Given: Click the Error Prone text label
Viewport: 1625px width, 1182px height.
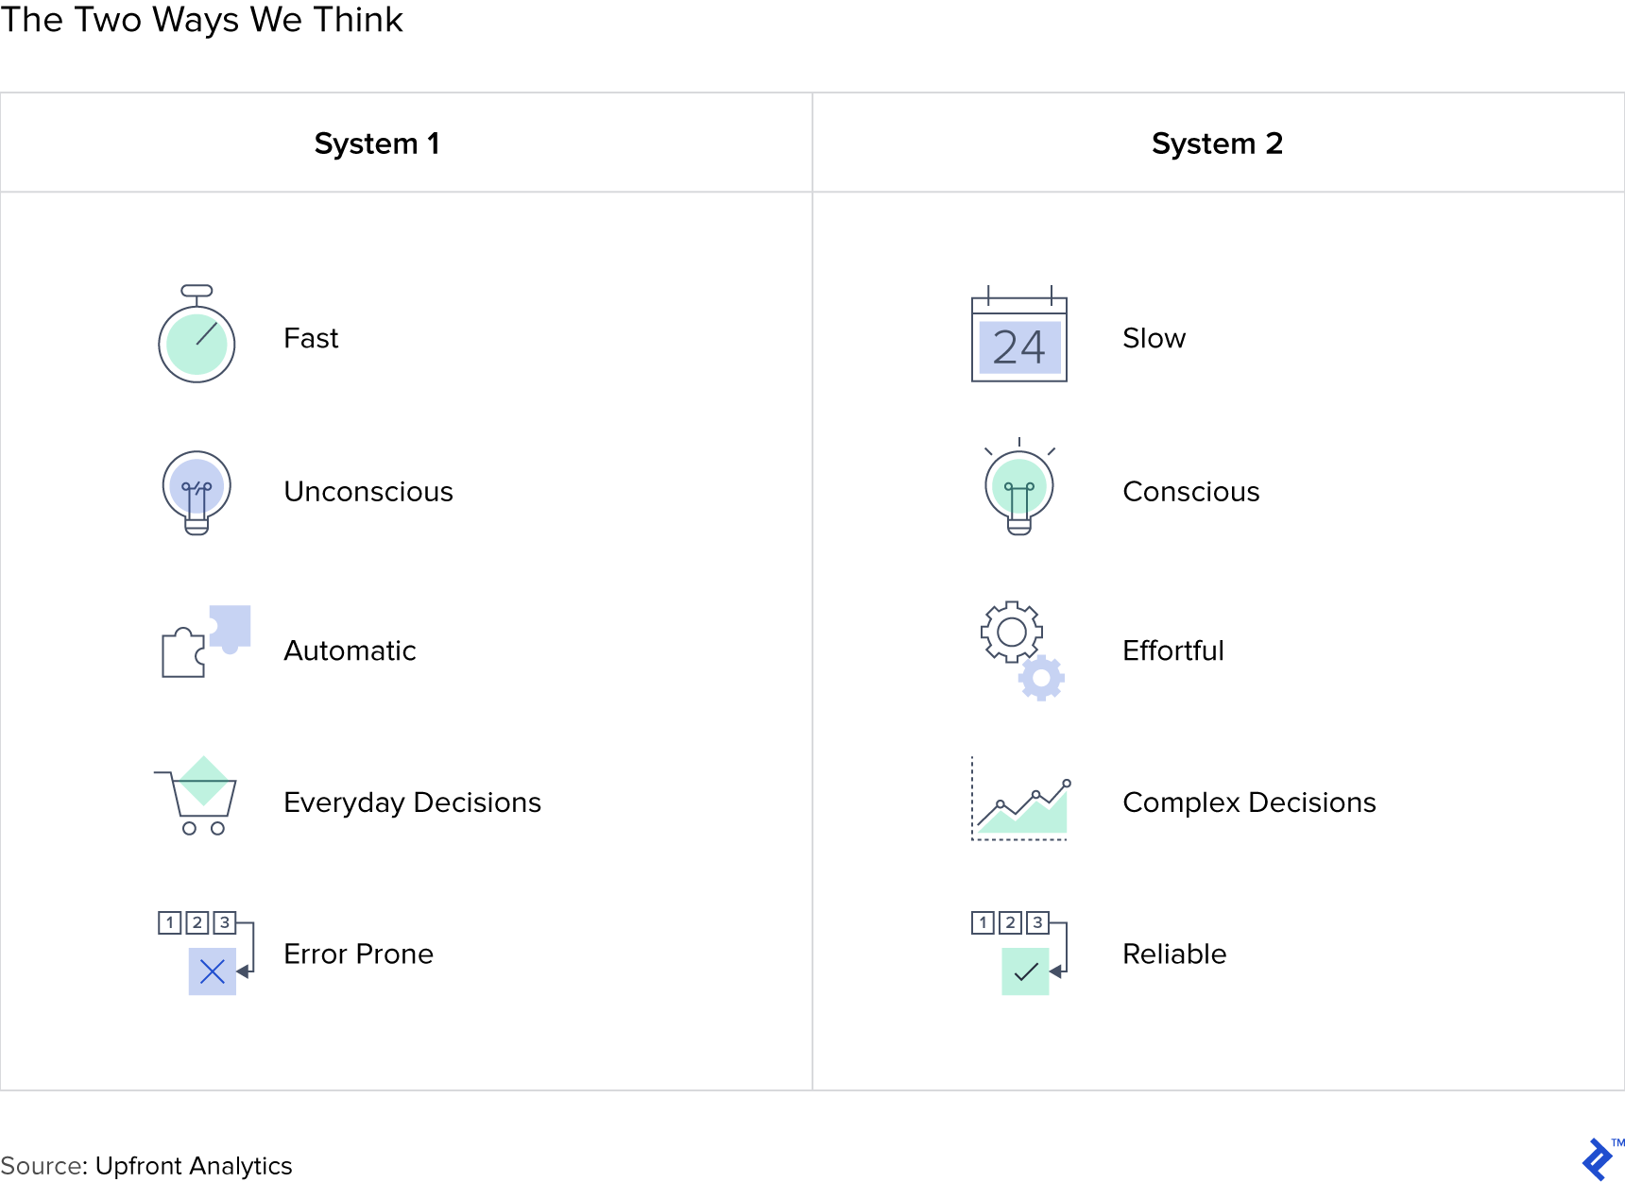Looking at the screenshot, I should tap(359, 954).
